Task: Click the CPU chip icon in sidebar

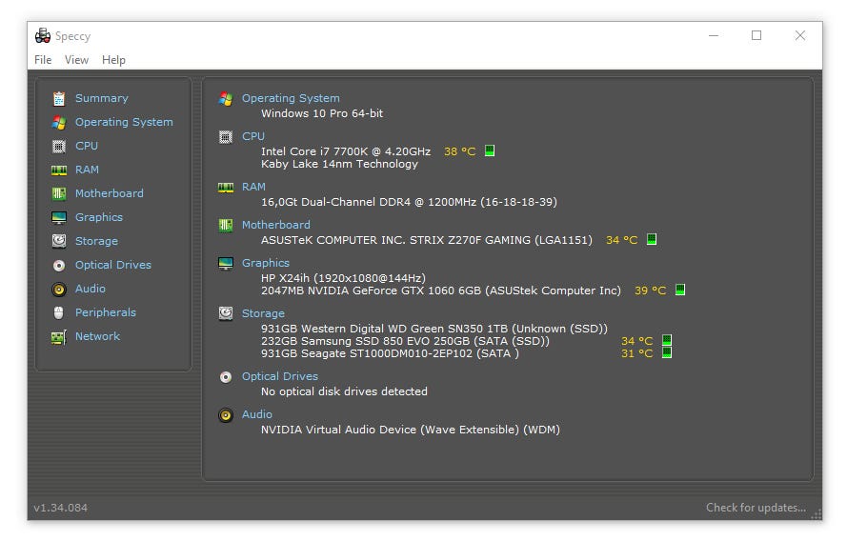Action: [x=59, y=147]
